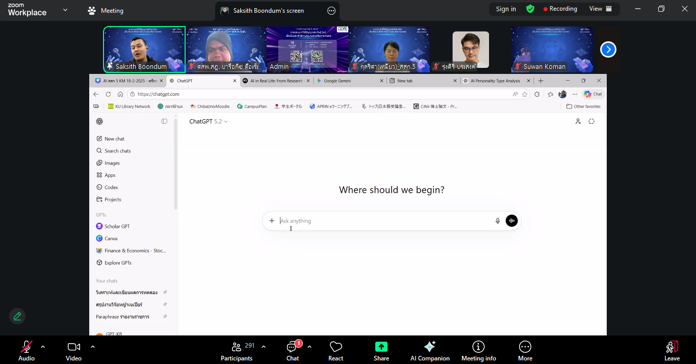
Task: Select Saksith Boondum's video thumbnail
Action: click(x=144, y=49)
